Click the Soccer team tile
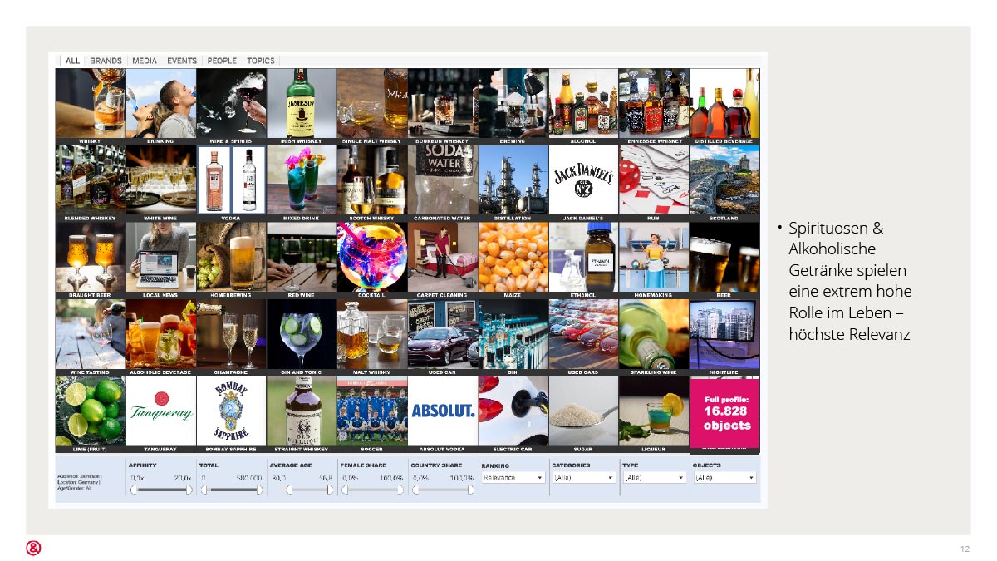Image resolution: width=997 pixels, height=561 pixels. 372,411
